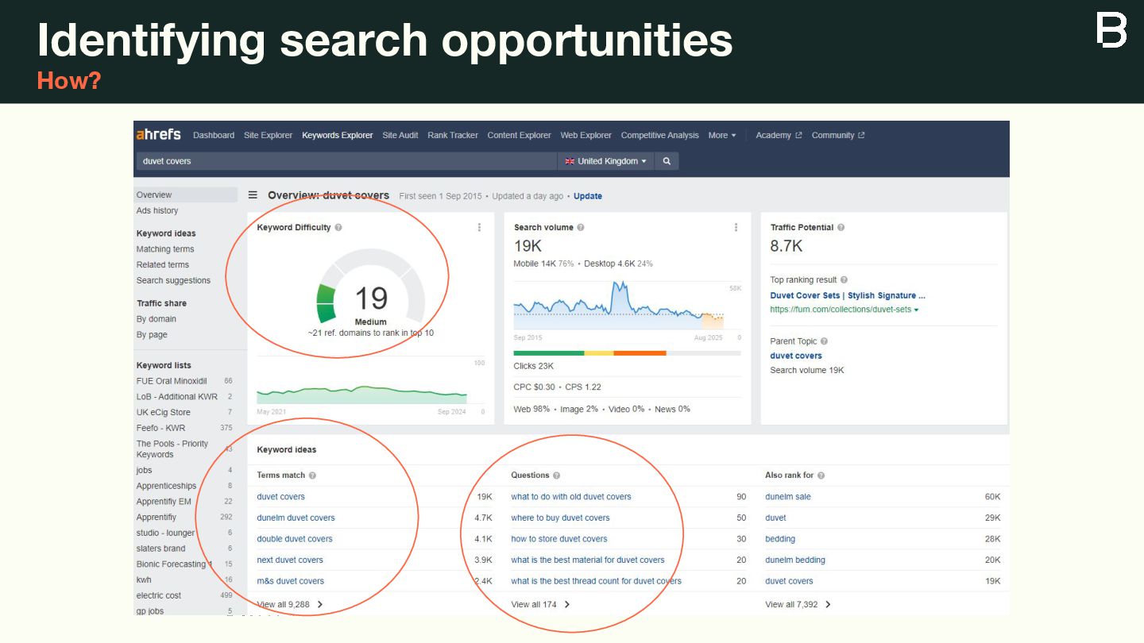Image resolution: width=1144 pixels, height=643 pixels.
Task: Open the Site Explorer tab
Action: [x=268, y=136]
